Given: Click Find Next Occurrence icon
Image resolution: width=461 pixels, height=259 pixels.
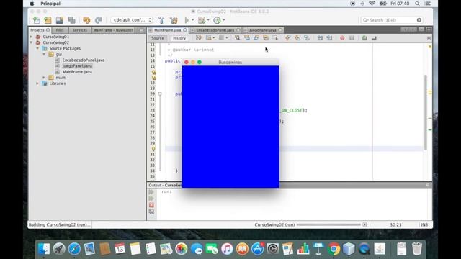Looking at the screenshot, I should click(x=256, y=38).
